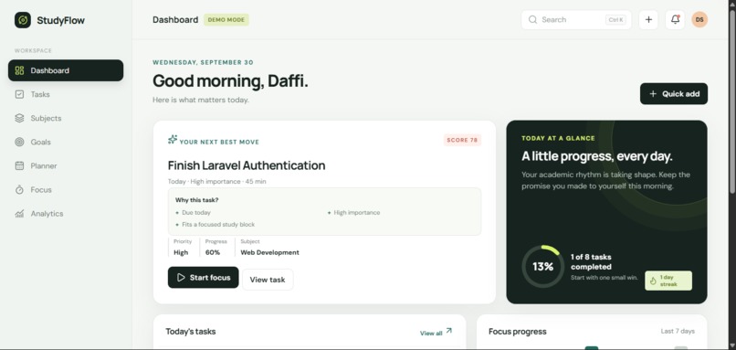Image resolution: width=736 pixels, height=350 pixels.
Task: Open Tasks from the sidebar
Action: (x=66, y=94)
